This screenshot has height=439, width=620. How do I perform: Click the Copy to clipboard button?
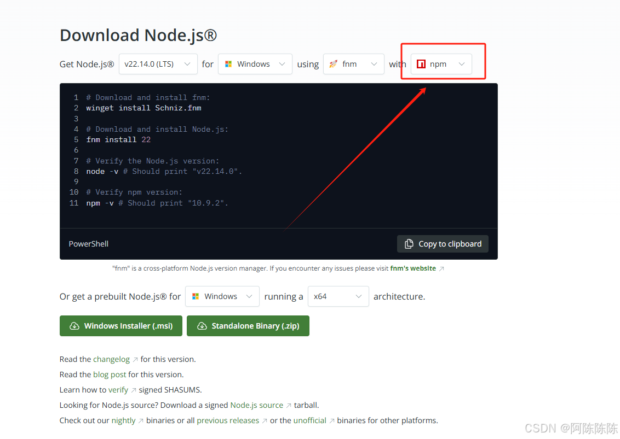tap(443, 244)
